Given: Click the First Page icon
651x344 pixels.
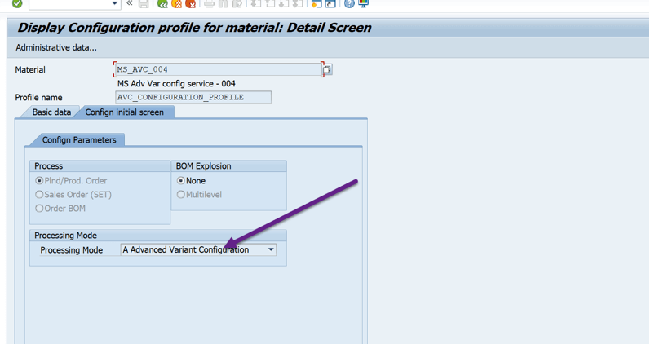Looking at the screenshot, I should coord(256,4).
